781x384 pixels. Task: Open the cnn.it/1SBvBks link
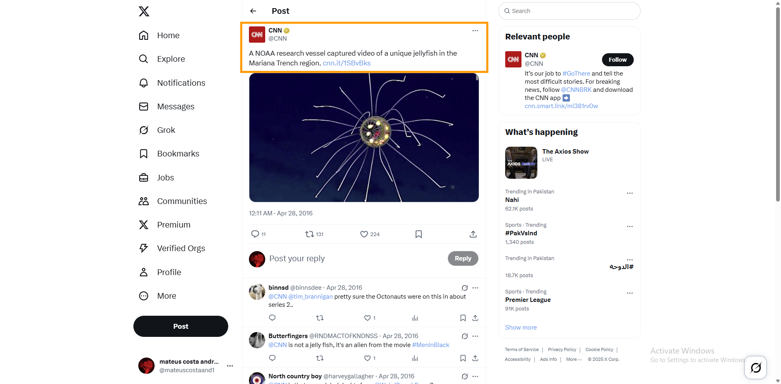[347, 63]
